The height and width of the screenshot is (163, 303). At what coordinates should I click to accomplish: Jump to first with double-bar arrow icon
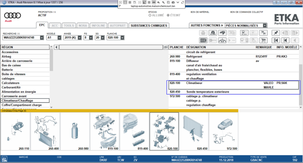pos(276,40)
